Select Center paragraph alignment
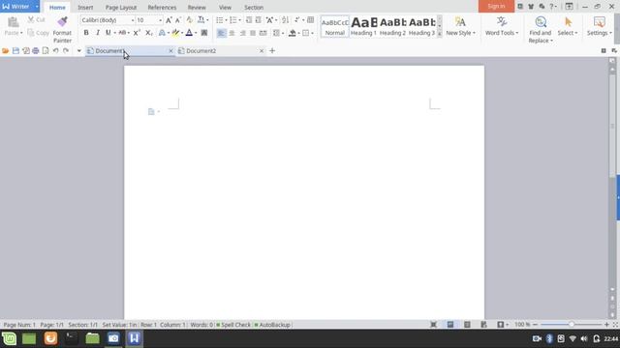This screenshot has height=348, width=620. click(x=232, y=33)
